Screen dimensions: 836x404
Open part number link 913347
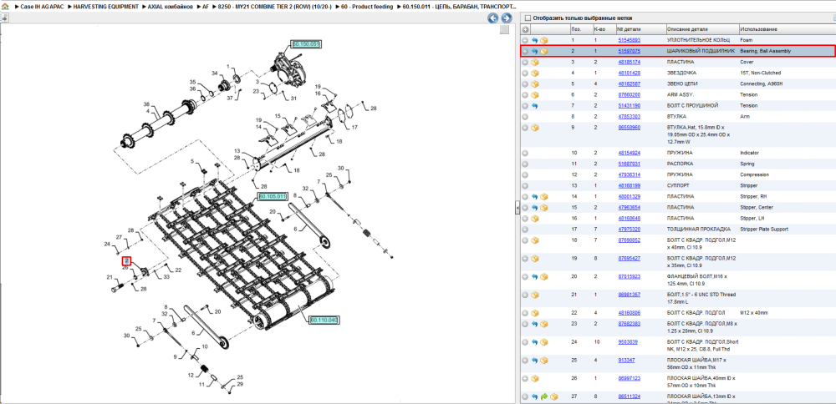[x=626, y=361]
